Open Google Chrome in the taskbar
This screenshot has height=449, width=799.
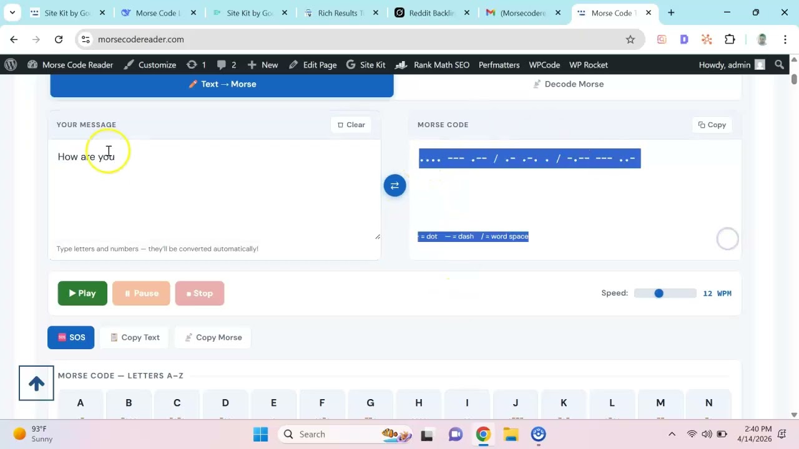483,434
